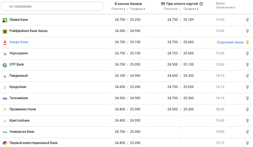The width and height of the screenshot is (253, 147).
Task: Sort by Продажа under При оплате картой
Action: tap(191, 9)
